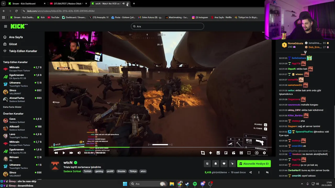Viewport: 335px width, 188px height.
Task: Open the tab search dropdown chevron
Action: click(x=3, y=4)
